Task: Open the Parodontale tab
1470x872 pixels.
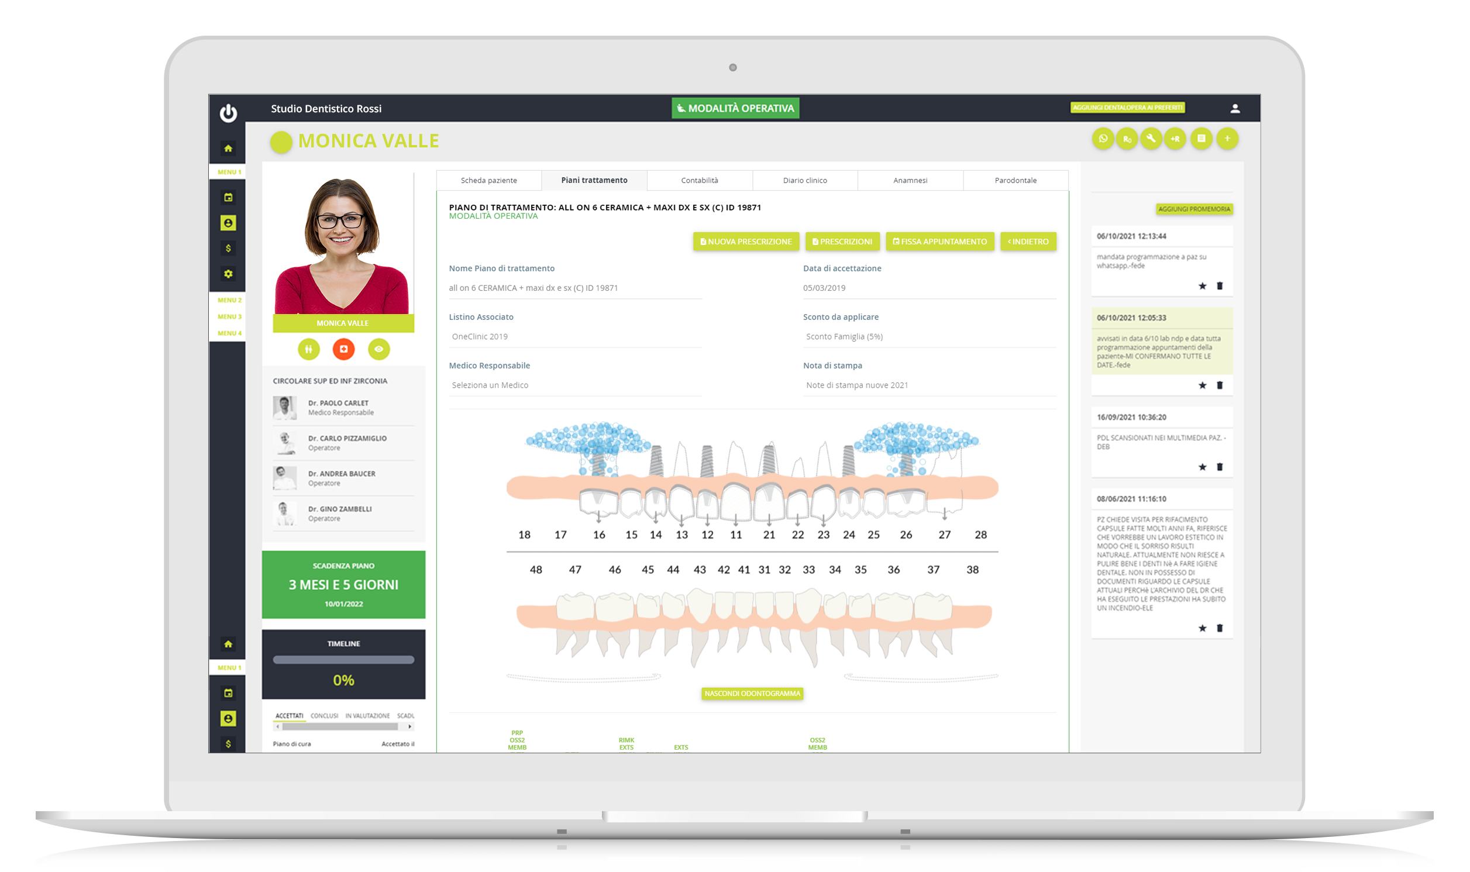Action: (1015, 180)
